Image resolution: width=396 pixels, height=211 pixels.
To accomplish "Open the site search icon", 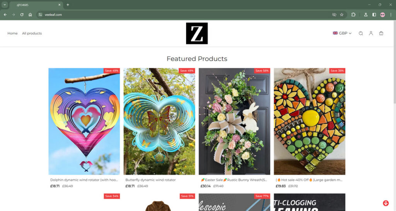I will (x=361, y=33).
